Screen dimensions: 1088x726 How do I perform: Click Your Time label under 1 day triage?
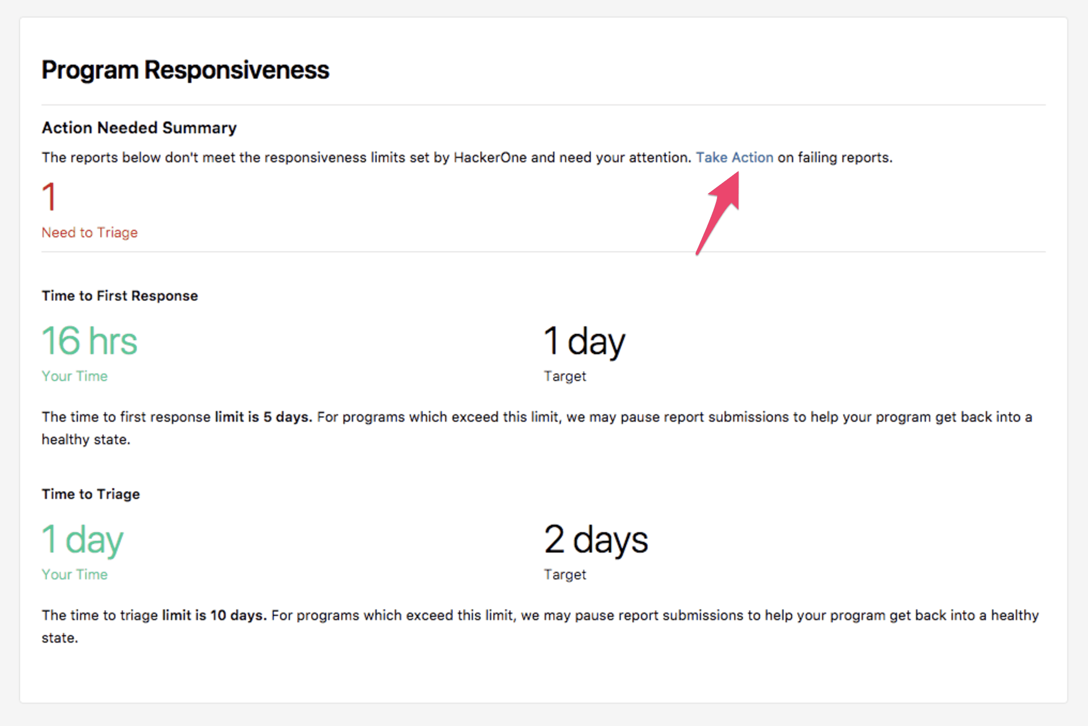tap(75, 575)
